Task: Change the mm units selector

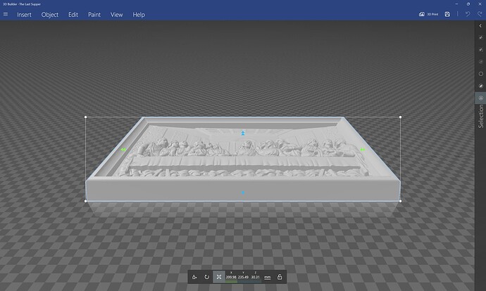Action: [267, 278]
